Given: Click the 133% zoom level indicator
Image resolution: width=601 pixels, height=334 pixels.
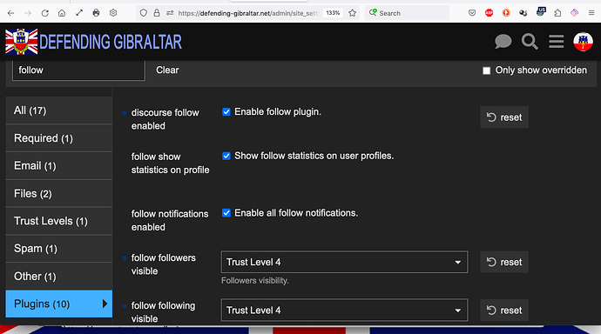Looking at the screenshot, I should coord(333,13).
